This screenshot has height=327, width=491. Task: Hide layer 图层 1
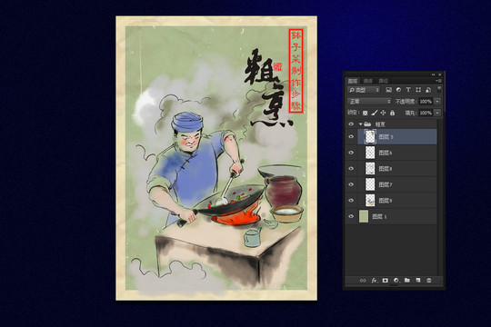pos(351,216)
